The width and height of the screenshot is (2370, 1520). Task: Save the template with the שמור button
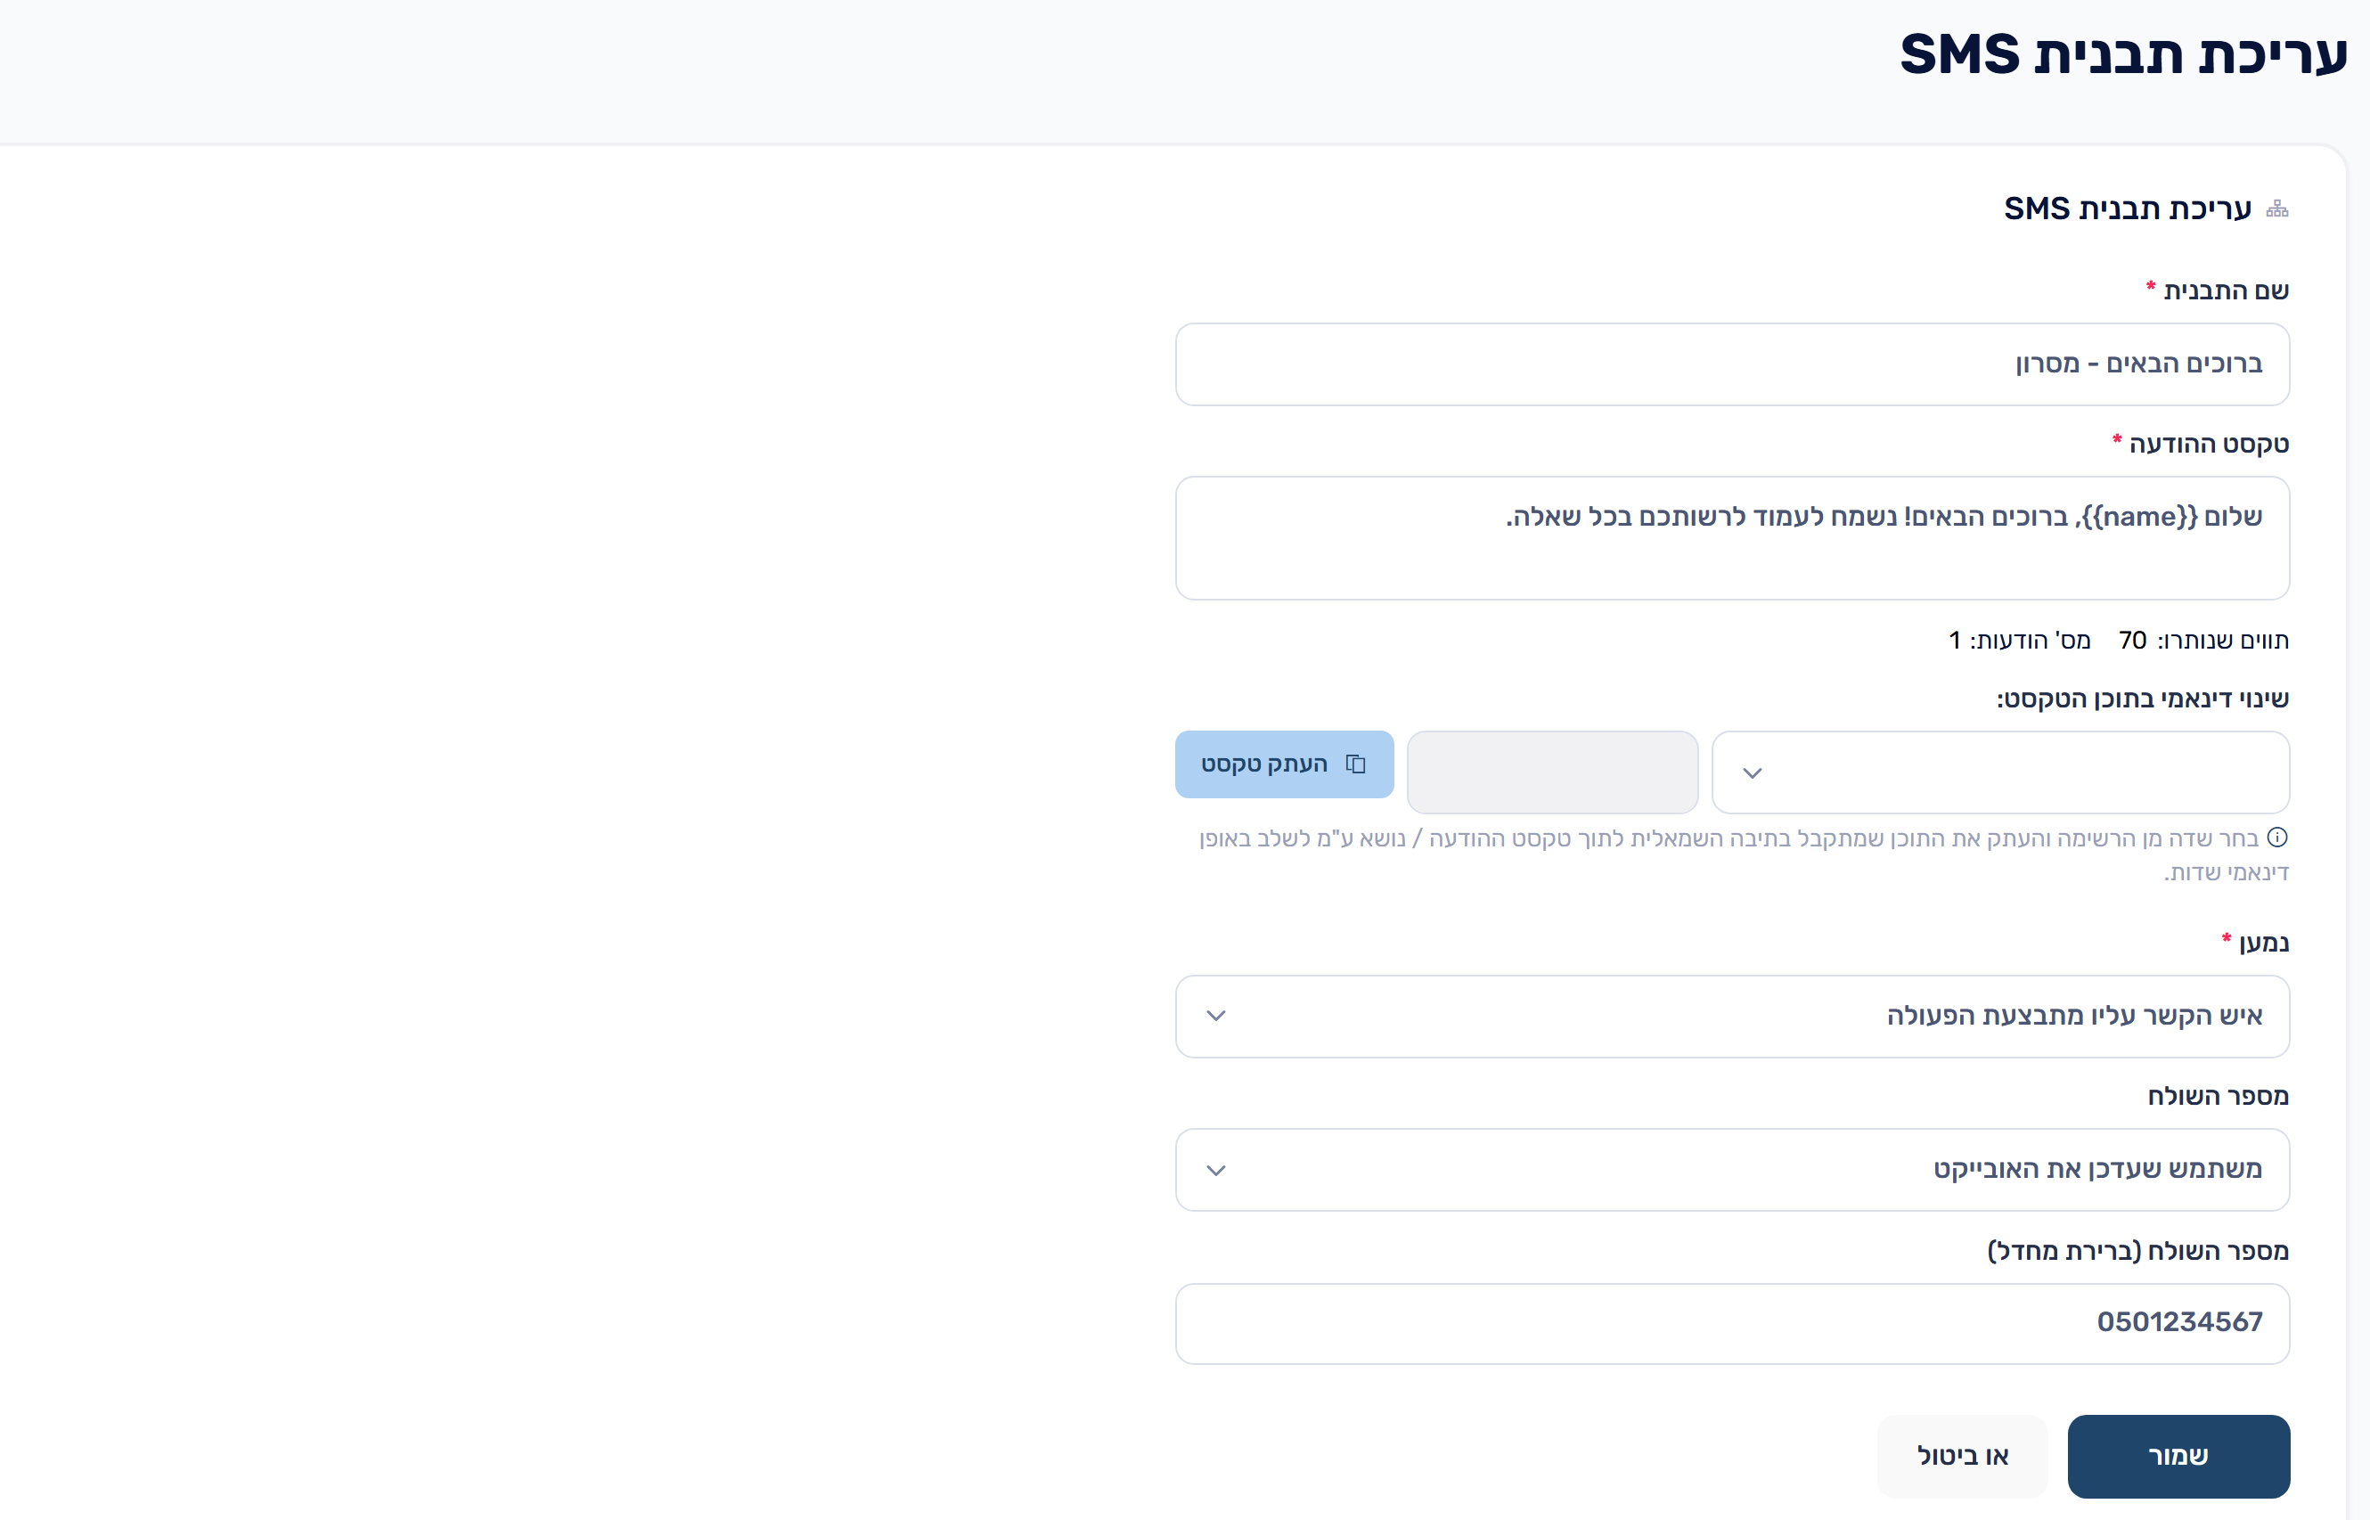pyautogui.click(x=2178, y=1457)
